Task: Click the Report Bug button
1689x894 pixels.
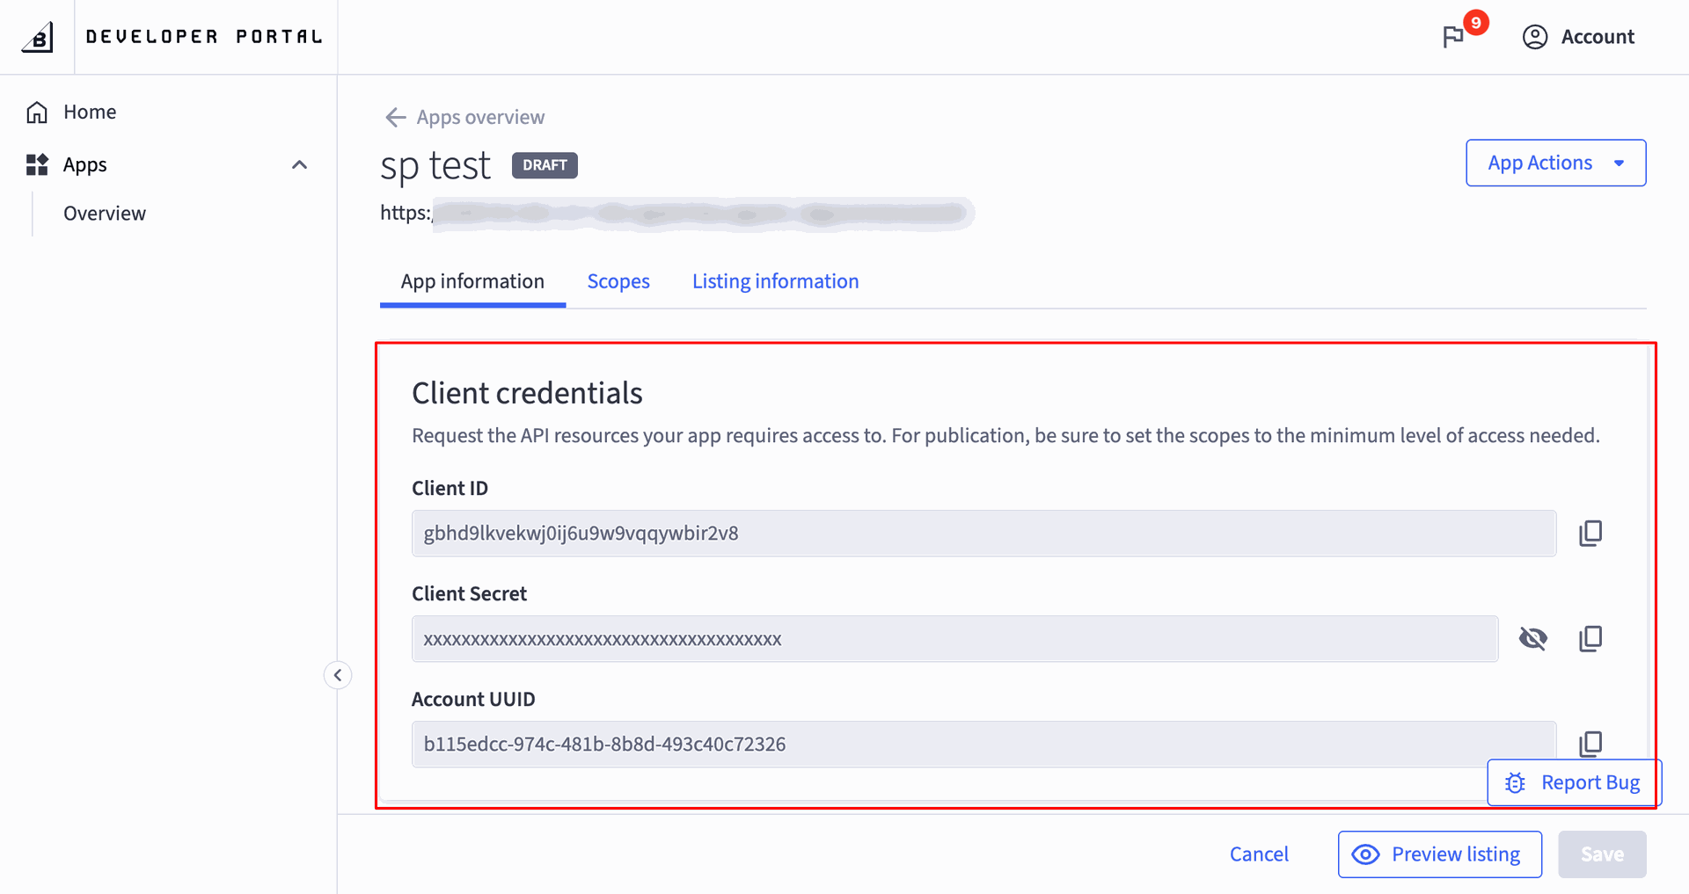Action: coord(1574,782)
